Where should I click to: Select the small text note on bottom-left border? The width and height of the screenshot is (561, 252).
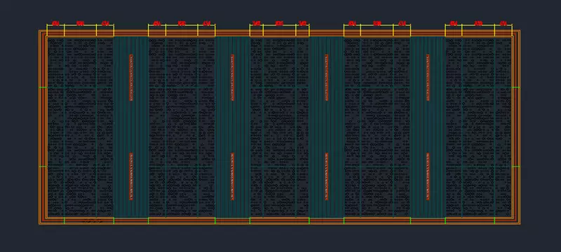point(93,222)
